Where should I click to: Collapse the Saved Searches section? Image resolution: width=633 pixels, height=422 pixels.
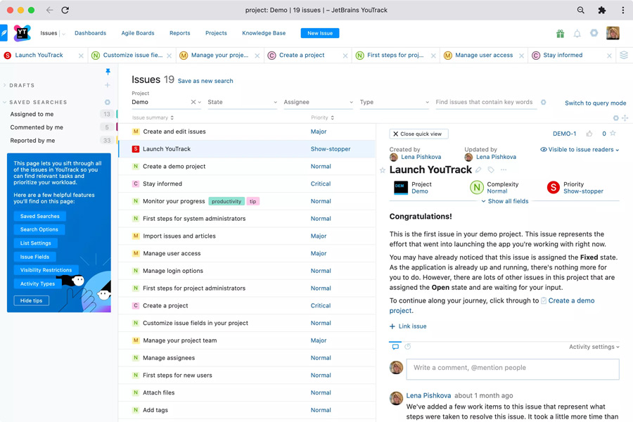point(4,102)
